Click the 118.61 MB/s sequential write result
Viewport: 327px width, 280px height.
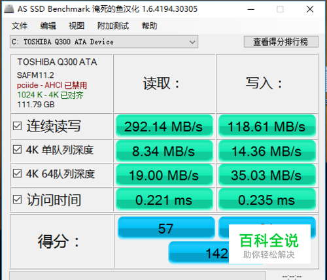point(267,126)
